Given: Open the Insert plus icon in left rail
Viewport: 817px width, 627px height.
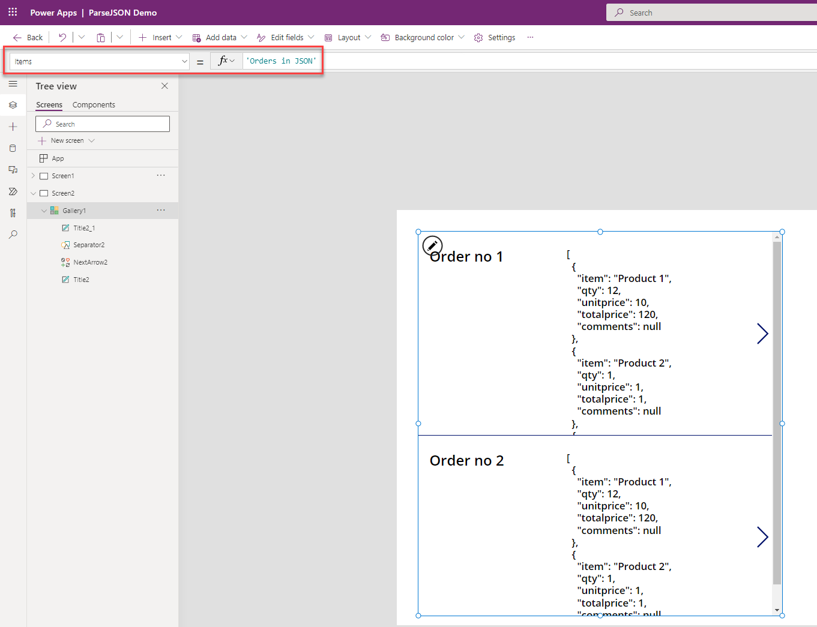Looking at the screenshot, I should coord(13,127).
